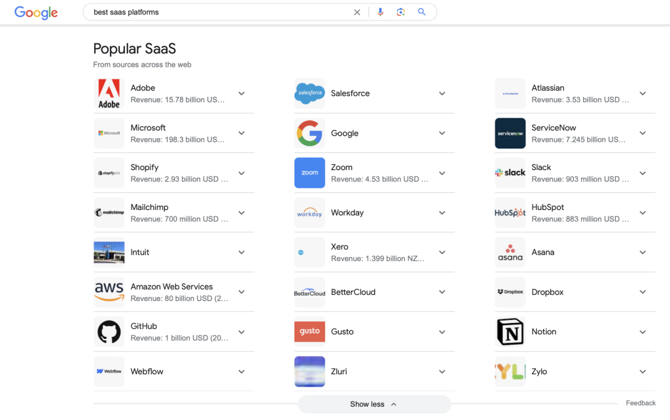The image size is (670, 420).
Task: Click the Shopify logo thumbnail
Action: coord(109,173)
